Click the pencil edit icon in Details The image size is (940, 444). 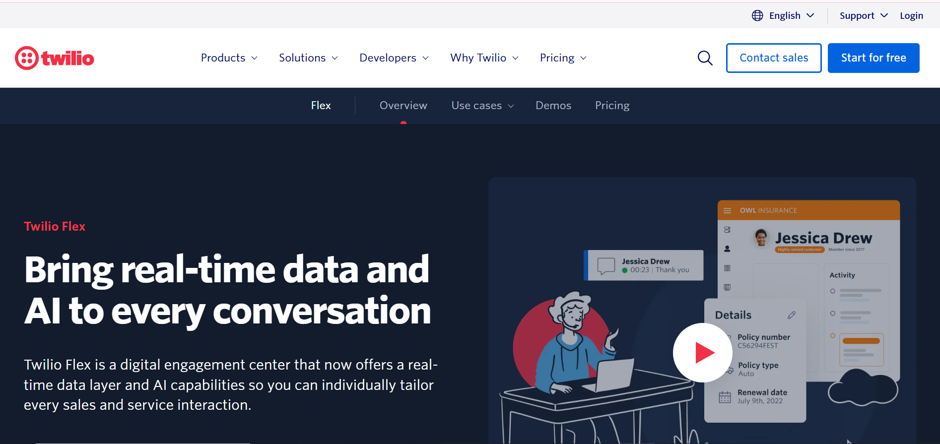(x=792, y=315)
